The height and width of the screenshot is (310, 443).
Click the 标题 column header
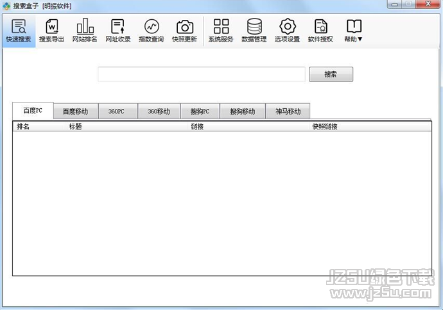point(126,127)
